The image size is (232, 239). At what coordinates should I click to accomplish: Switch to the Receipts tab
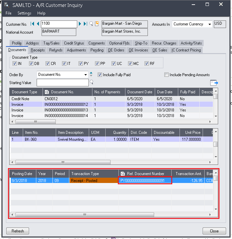[38, 50]
